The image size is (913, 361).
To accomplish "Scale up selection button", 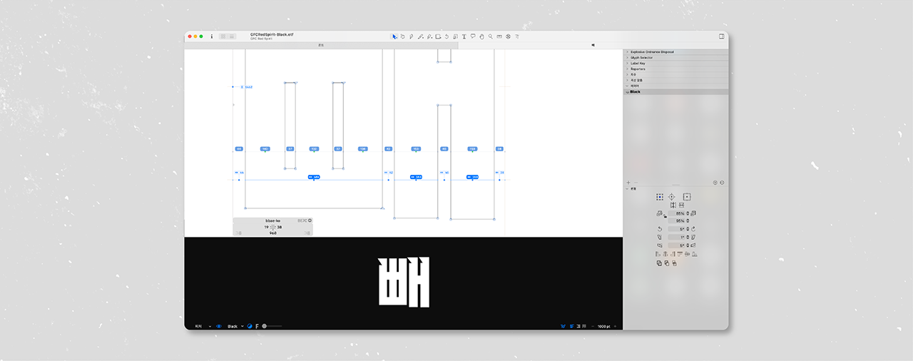I will [x=693, y=213].
